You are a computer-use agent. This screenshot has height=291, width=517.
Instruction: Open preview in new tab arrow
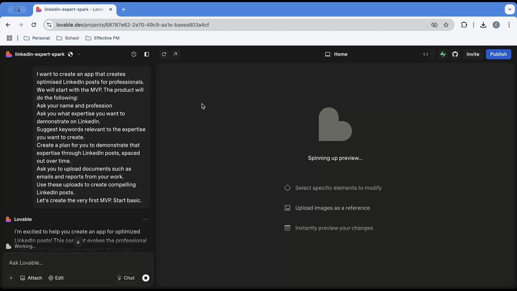click(175, 54)
